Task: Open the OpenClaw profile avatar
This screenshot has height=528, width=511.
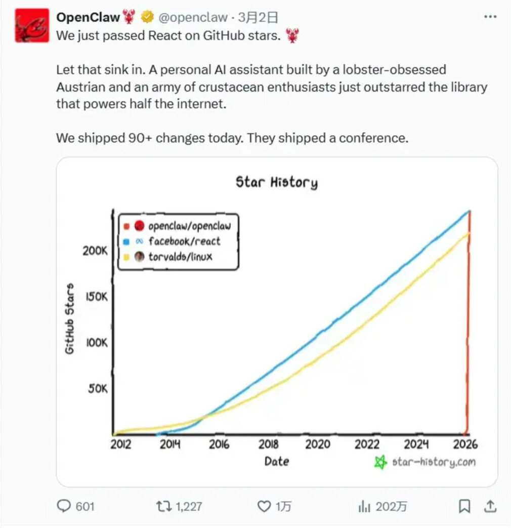Action: pyautogui.click(x=32, y=26)
